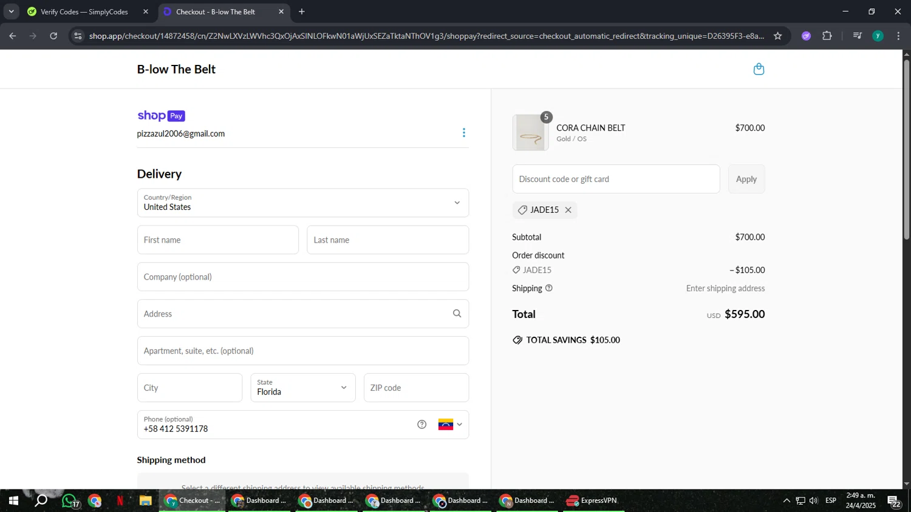The height and width of the screenshot is (512, 911).
Task: Click the Checkout Chrome window taskbar button
Action: tap(192, 501)
